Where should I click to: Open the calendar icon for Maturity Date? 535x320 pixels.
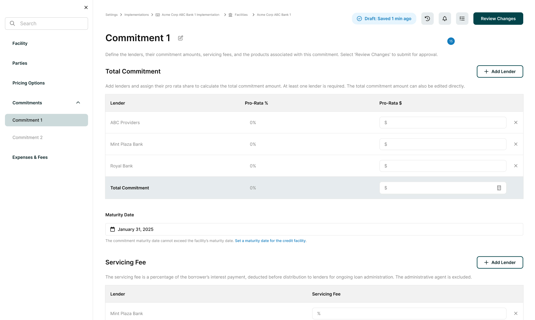[x=112, y=229]
